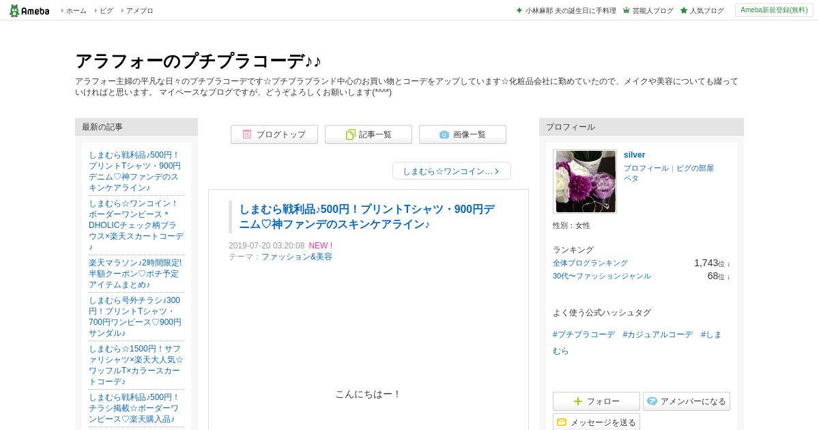Viewport: 819px width, 430px height.
Task: Open hashtag #プチプラコーデ
Action: pyautogui.click(x=584, y=334)
